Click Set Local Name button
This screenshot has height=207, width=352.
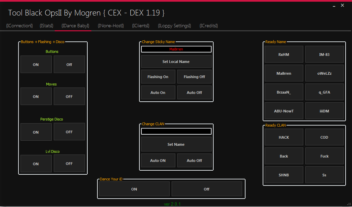pos(176,61)
